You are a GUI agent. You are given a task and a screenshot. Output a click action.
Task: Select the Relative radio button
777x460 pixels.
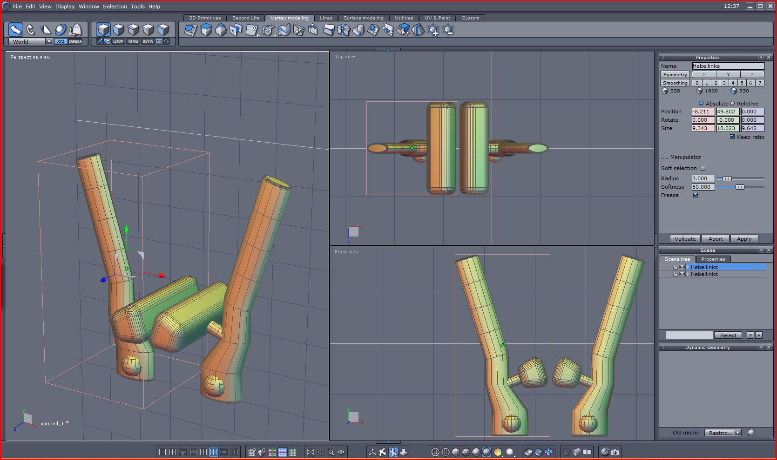pos(732,103)
